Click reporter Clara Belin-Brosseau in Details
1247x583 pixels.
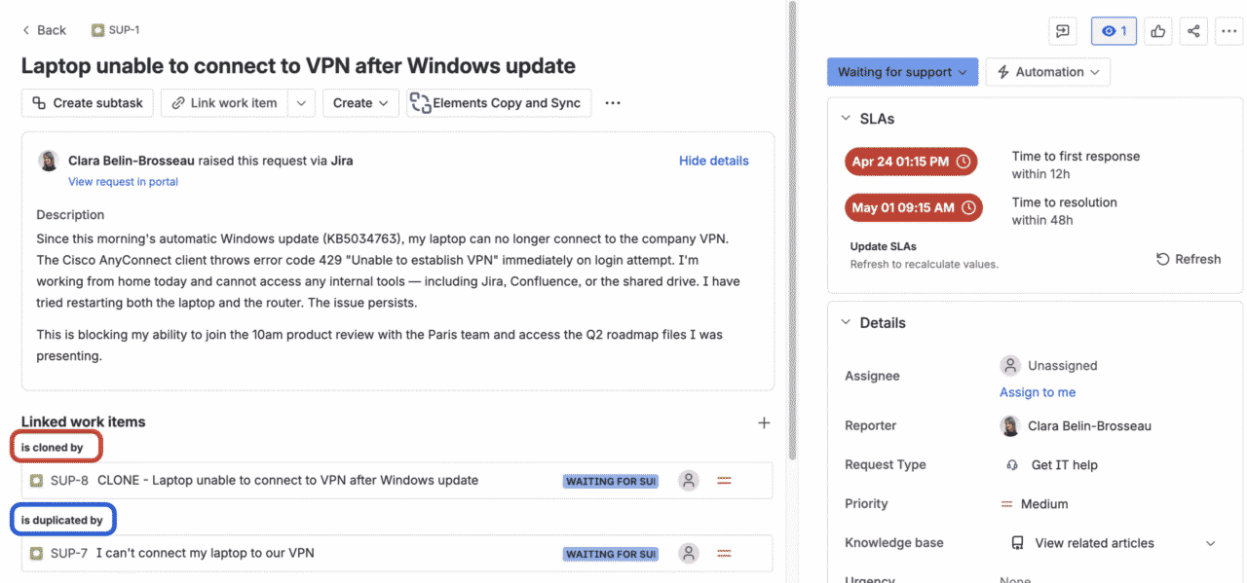click(1076, 425)
